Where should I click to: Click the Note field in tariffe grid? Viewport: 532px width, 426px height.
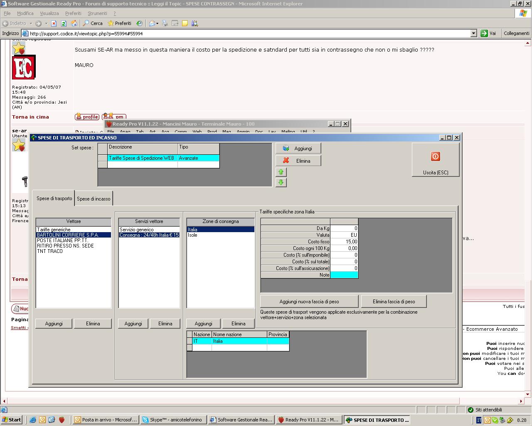[344, 275]
